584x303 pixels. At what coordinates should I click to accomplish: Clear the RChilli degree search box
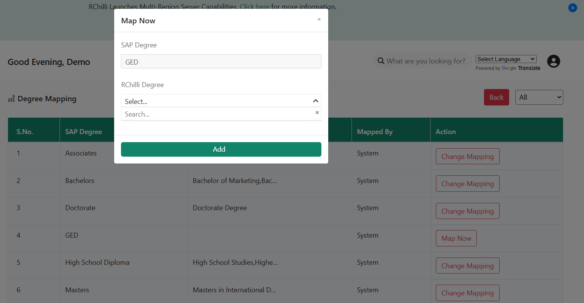point(317,113)
